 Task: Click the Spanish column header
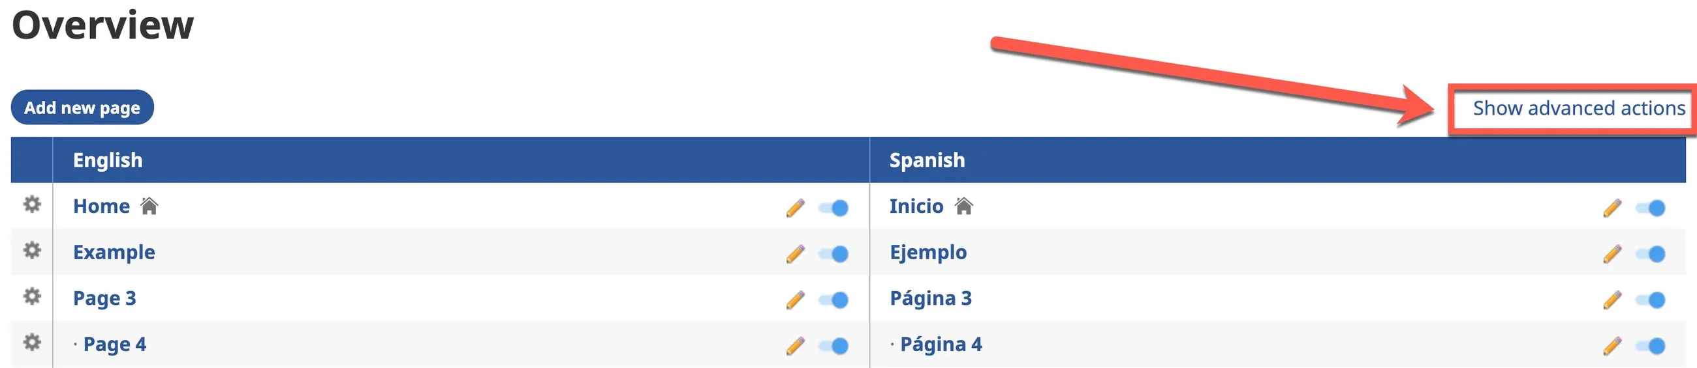coord(927,160)
